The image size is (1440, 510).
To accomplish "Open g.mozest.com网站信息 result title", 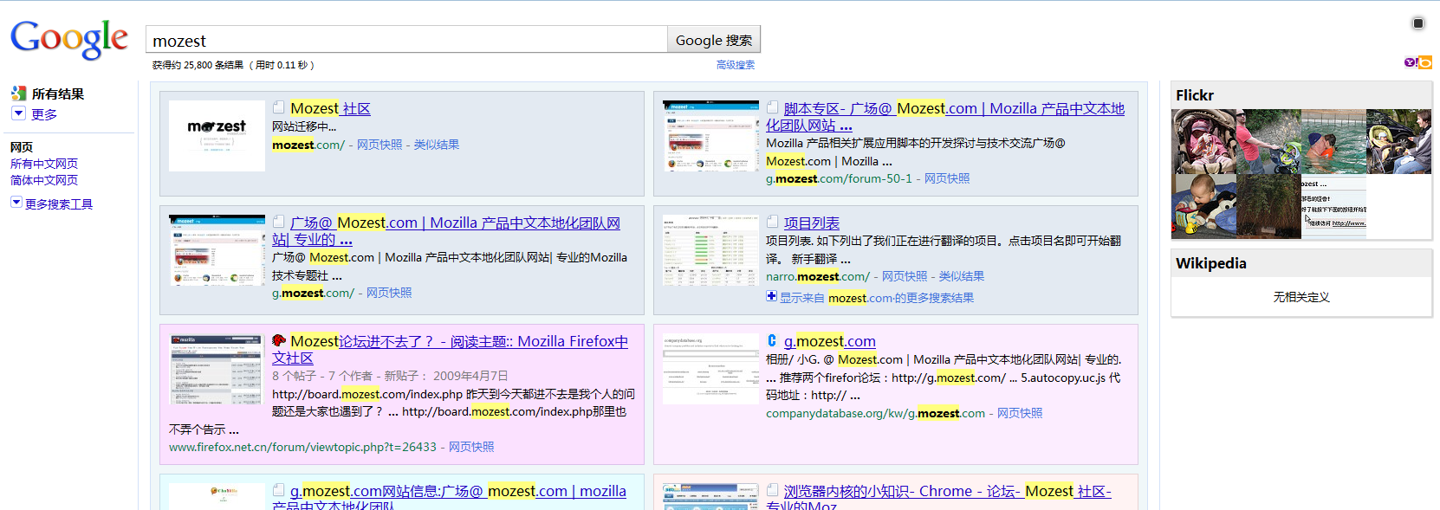I will pyautogui.click(x=449, y=497).
